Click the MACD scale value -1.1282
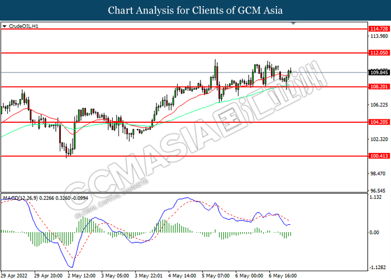Viewport: 391px width, 279px height. click(x=379, y=267)
